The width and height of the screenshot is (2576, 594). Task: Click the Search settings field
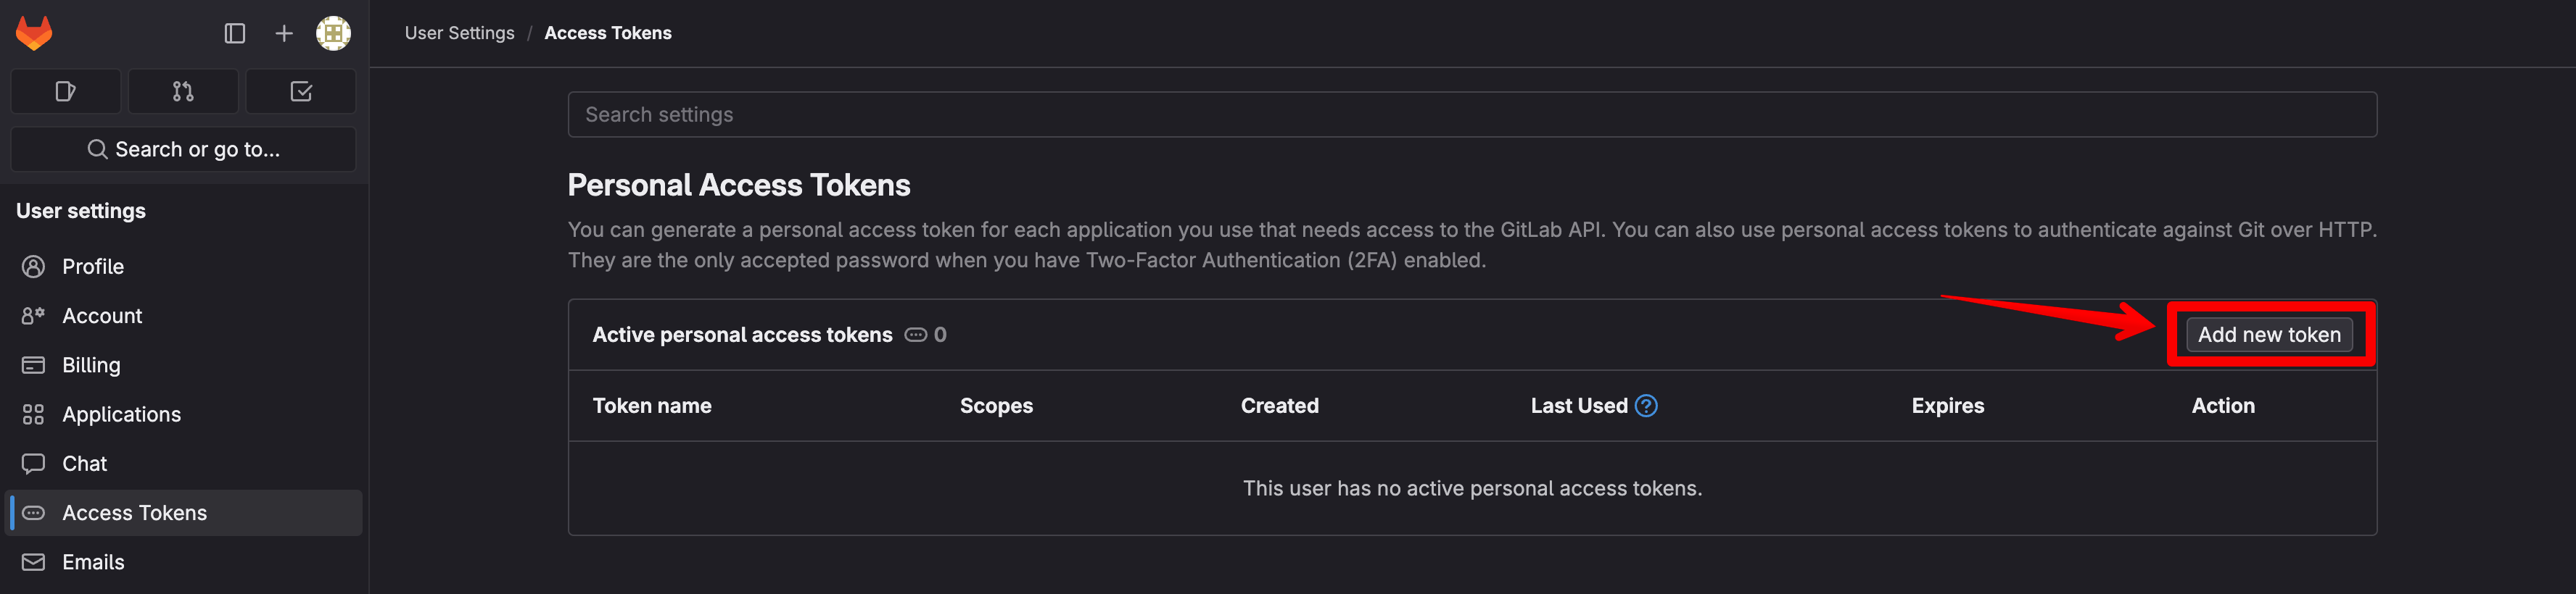coord(1472,114)
